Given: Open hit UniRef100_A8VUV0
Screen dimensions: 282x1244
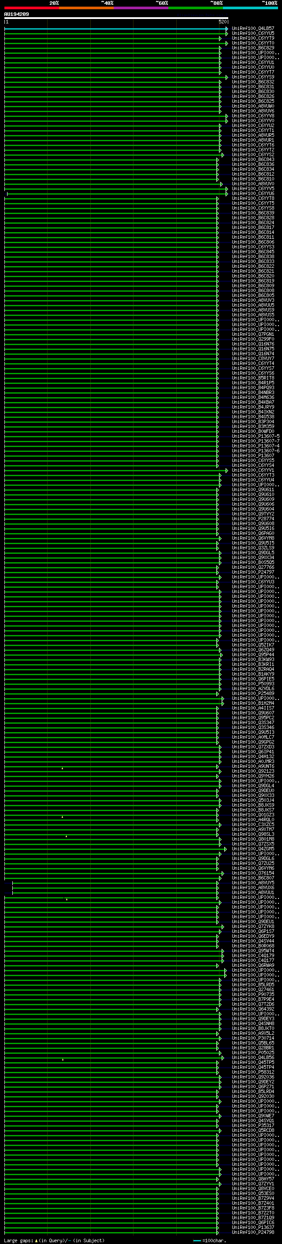Looking at the screenshot, I should (x=253, y=184).
